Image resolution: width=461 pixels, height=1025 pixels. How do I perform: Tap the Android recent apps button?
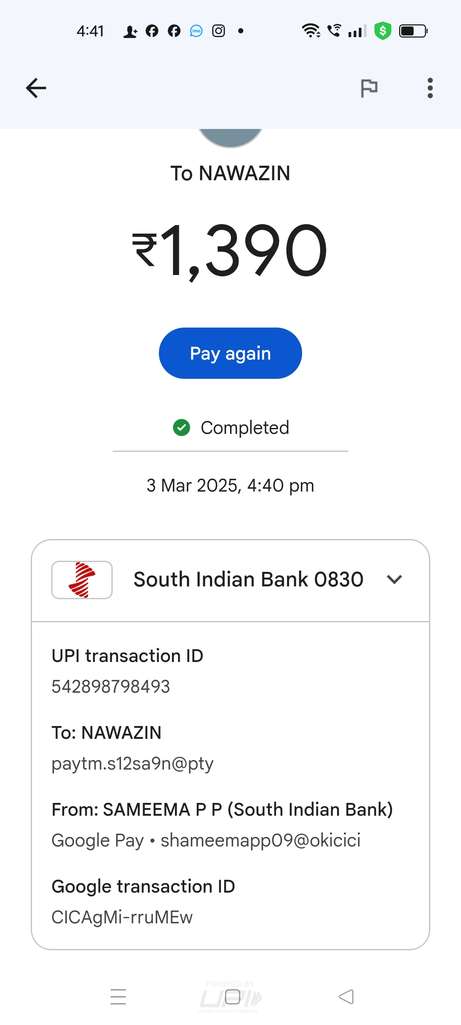tap(118, 997)
